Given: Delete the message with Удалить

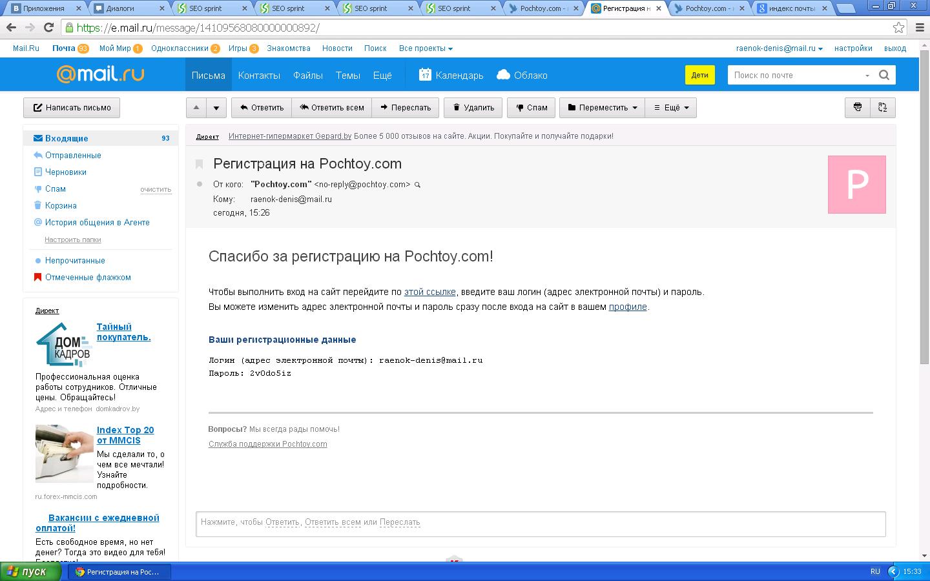Looking at the screenshot, I should (473, 108).
